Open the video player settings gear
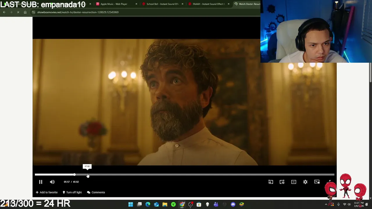 pyautogui.click(x=305, y=182)
